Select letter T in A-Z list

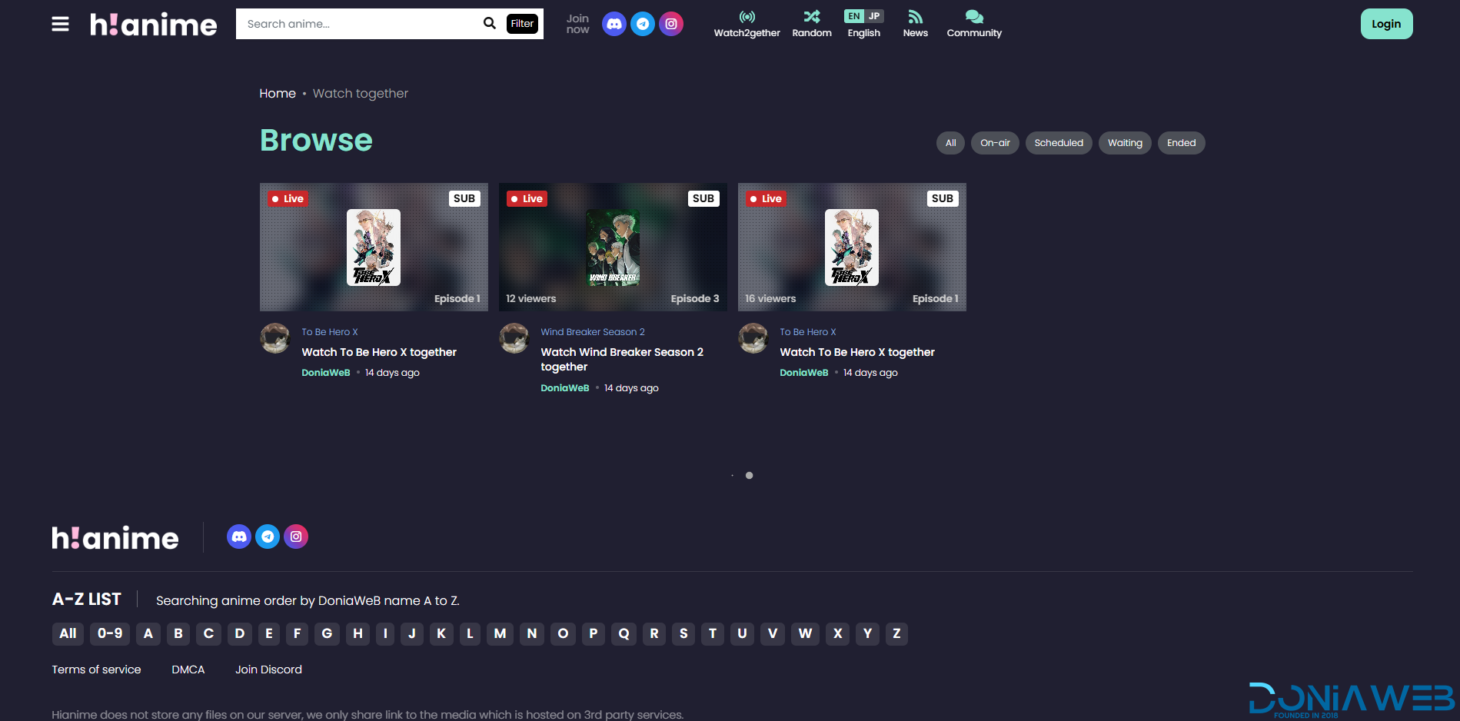[713, 633]
